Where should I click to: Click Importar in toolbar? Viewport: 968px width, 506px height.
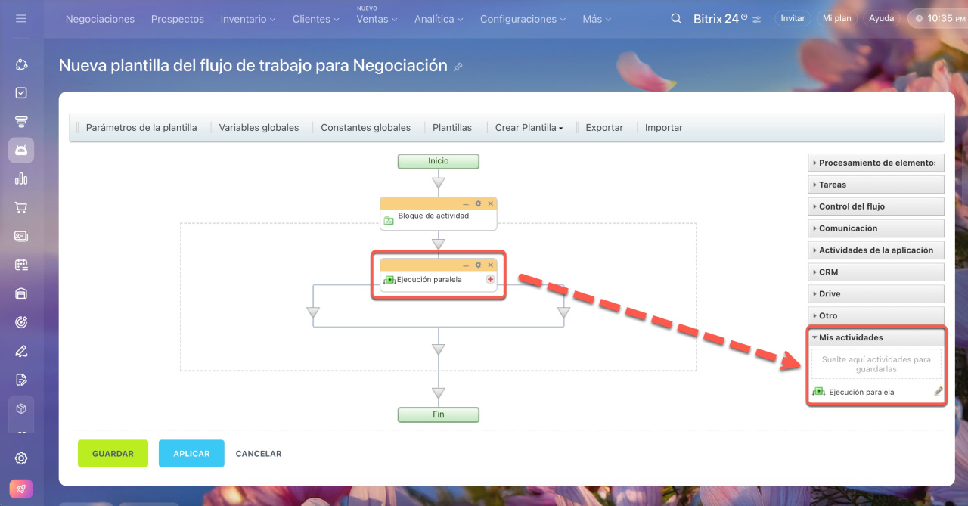pos(664,128)
